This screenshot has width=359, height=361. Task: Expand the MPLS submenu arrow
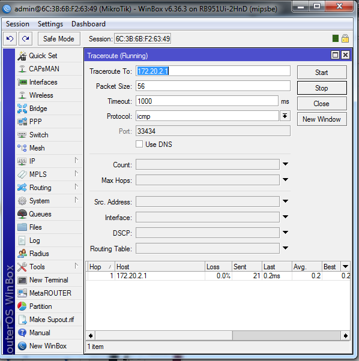click(x=76, y=173)
